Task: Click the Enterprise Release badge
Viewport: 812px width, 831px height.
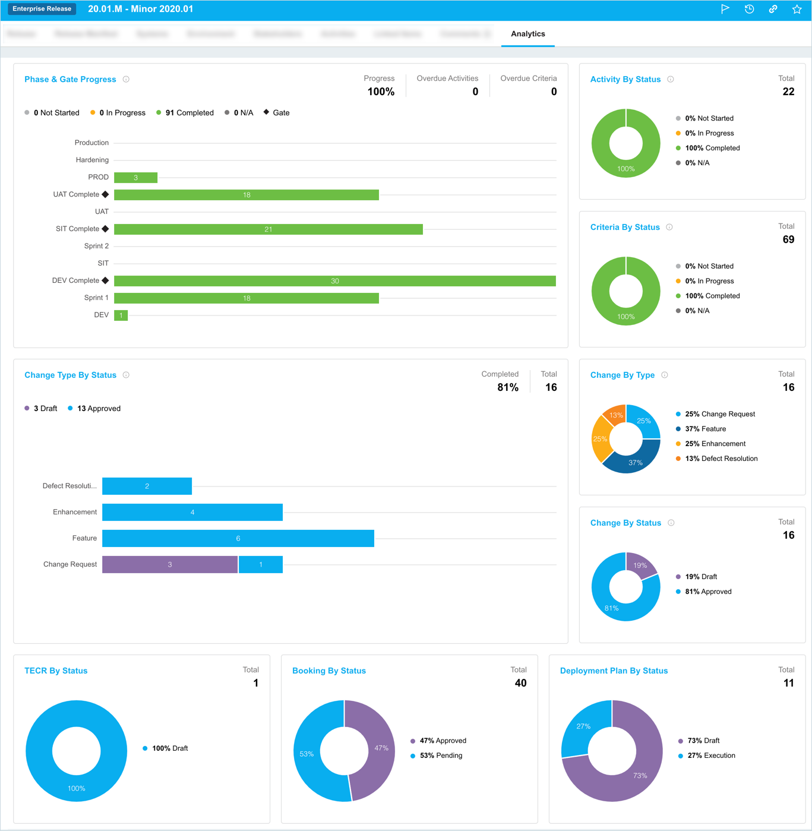Action: tap(41, 9)
